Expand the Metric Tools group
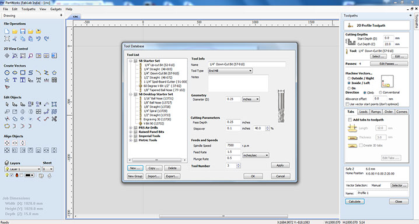 click(131, 140)
